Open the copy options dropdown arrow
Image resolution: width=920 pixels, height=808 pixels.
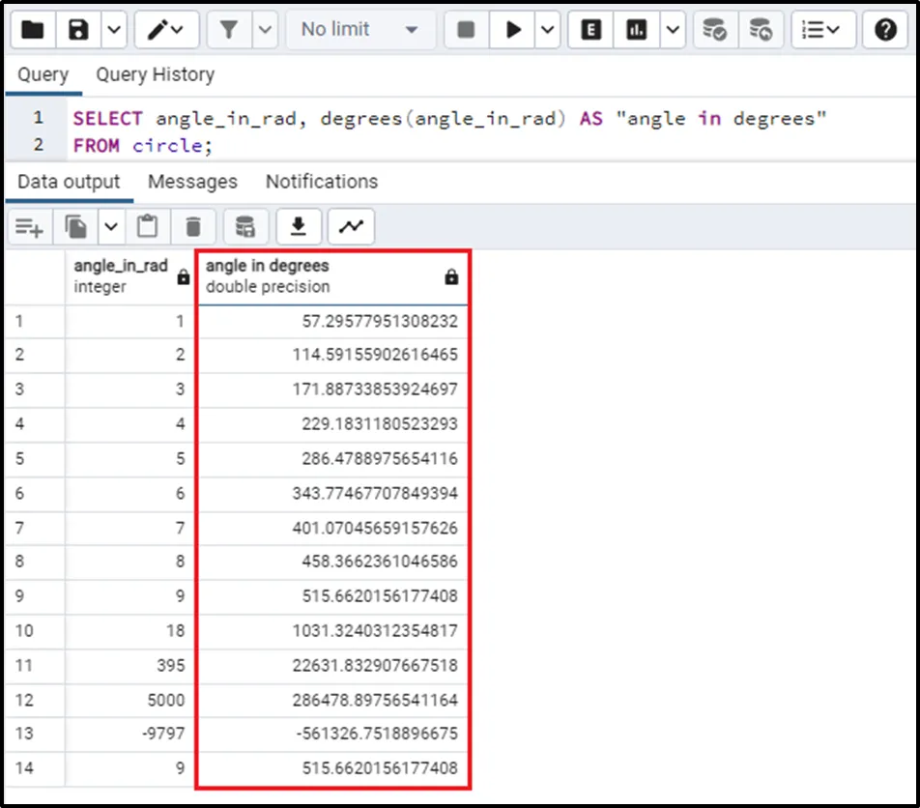110,227
